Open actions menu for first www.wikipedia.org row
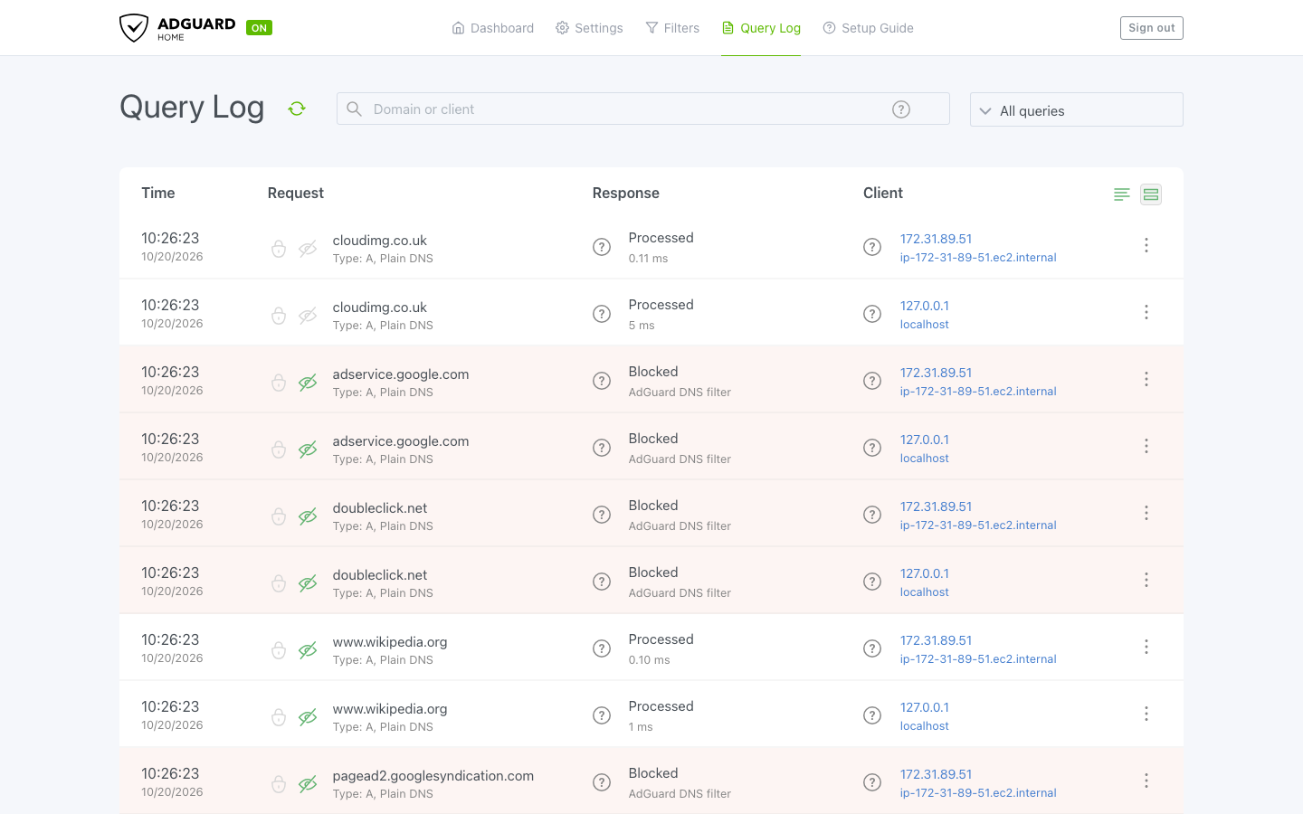 pyautogui.click(x=1146, y=647)
